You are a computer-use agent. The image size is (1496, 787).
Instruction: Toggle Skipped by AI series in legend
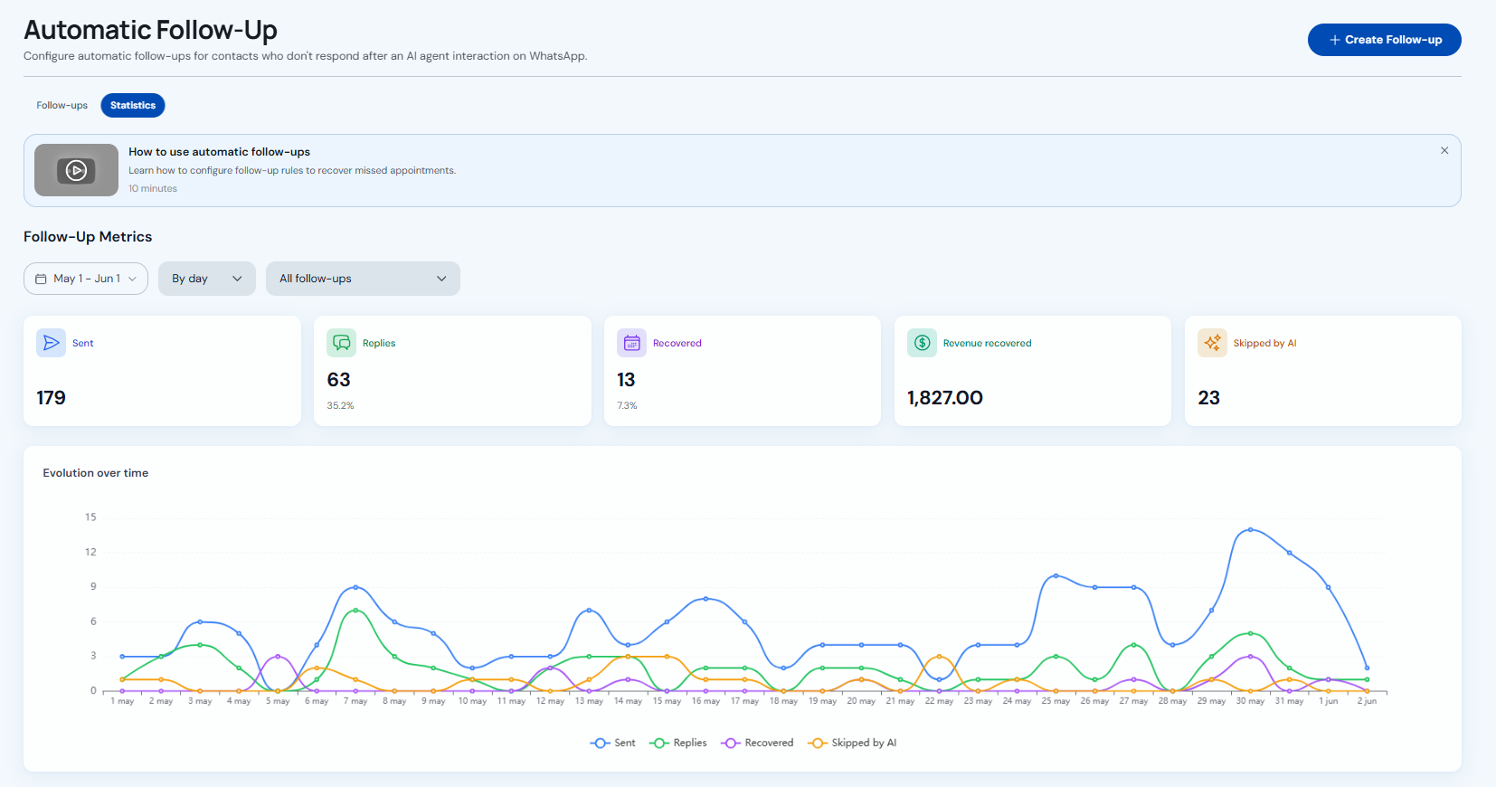[852, 743]
